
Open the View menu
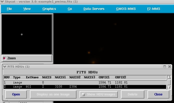tap(27, 9)
